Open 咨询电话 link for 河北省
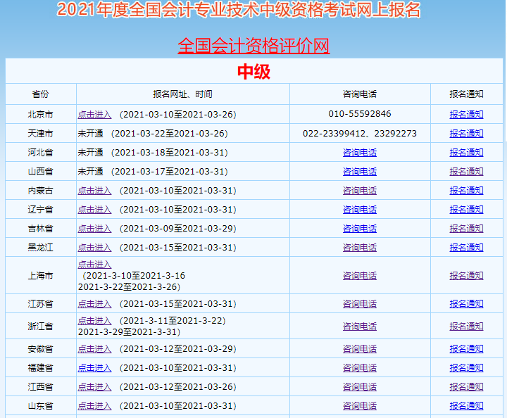This screenshot has height=418, width=507. coord(360,153)
